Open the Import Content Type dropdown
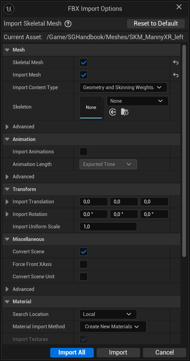190x361 pixels. pos(123,87)
